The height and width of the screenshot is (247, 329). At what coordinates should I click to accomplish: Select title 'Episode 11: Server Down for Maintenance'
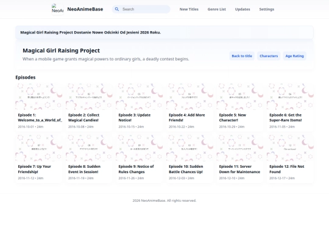(239, 169)
